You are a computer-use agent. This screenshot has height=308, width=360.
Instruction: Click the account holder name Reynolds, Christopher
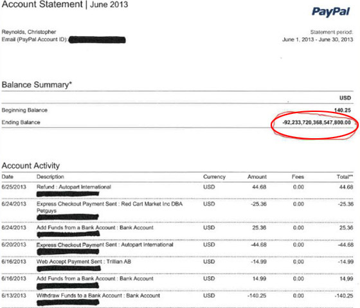(x=29, y=32)
